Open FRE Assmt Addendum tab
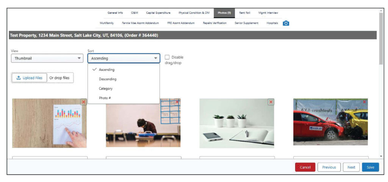The image size is (388, 182). click(181, 23)
